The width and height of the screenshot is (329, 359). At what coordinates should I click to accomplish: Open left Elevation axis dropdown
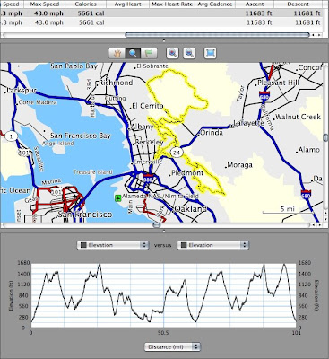pos(113,245)
